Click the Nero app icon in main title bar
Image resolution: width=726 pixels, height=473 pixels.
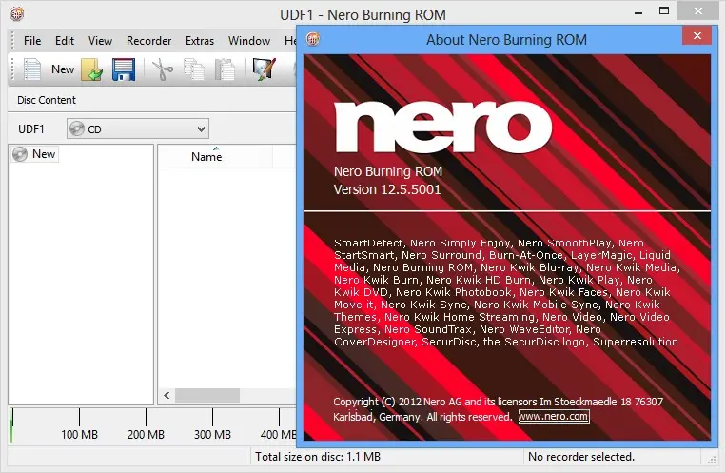pos(17,14)
